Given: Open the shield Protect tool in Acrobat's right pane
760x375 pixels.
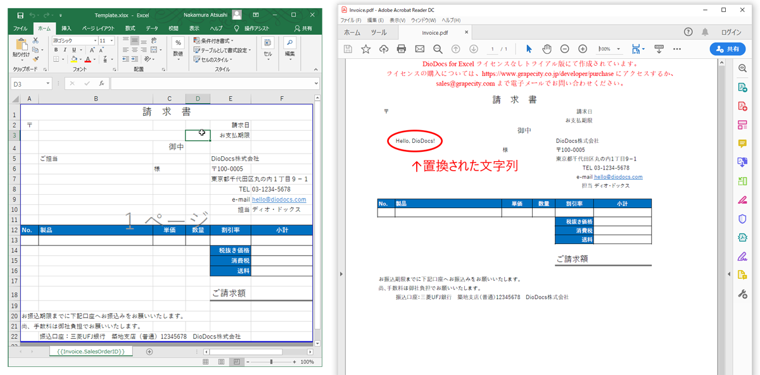Looking at the screenshot, I should tap(743, 219).
